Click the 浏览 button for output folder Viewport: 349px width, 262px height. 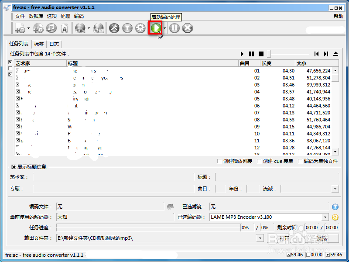click(x=321, y=238)
